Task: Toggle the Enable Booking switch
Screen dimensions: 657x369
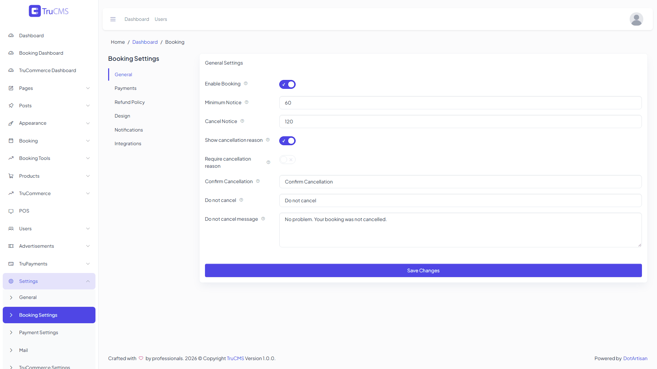Action: click(287, 84)
